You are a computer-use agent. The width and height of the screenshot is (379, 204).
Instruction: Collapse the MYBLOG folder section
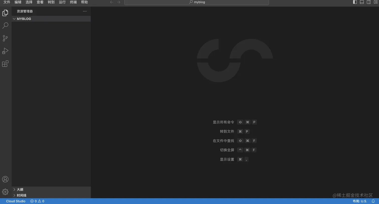(x=51, y=19)
